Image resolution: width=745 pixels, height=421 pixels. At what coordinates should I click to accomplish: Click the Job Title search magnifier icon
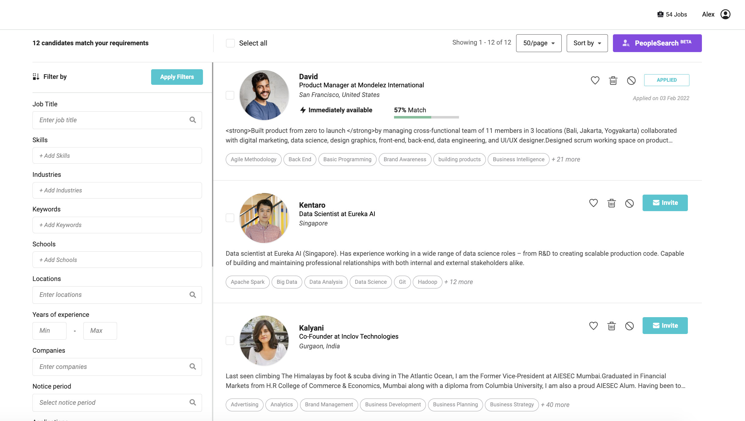click(193, 120)
